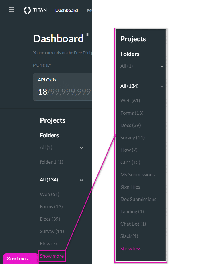The image size is (199, 264).
Task: Open the Send message chat button
Action: [x=20, y=259]
